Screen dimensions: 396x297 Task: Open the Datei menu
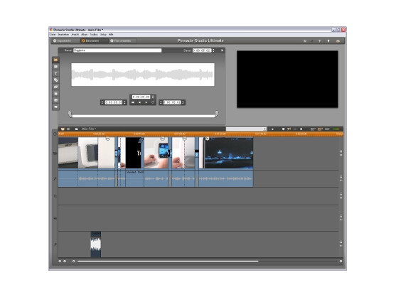(x=53, y=35)
